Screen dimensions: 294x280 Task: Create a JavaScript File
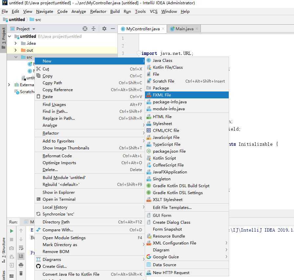[187, 138]
